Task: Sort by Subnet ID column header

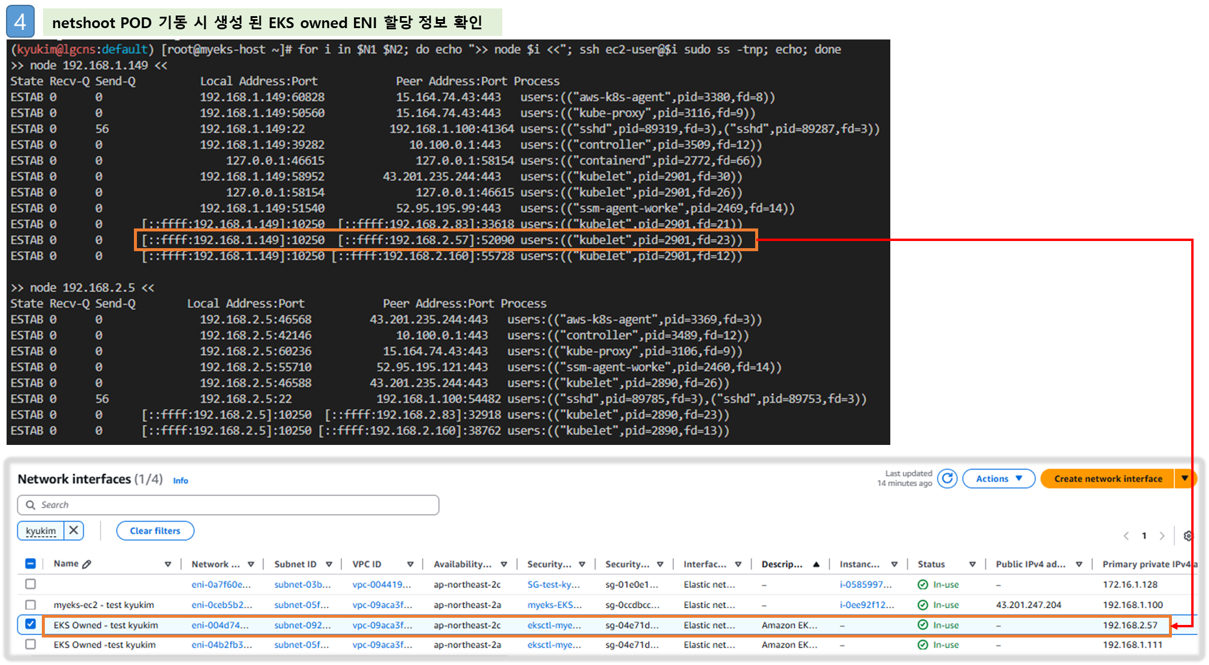Action: pos(295,564)
